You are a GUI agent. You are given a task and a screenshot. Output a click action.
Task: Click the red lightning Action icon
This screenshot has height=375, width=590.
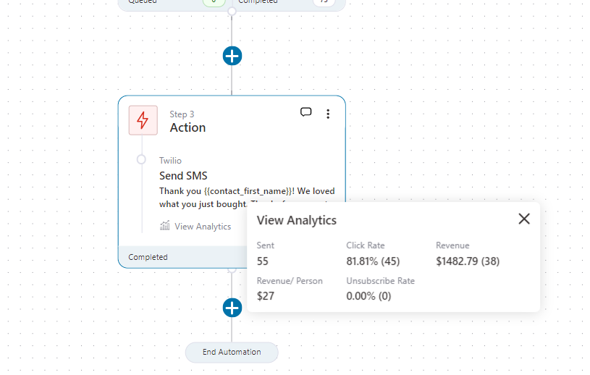pyautogui.click(x=143, y=120)
